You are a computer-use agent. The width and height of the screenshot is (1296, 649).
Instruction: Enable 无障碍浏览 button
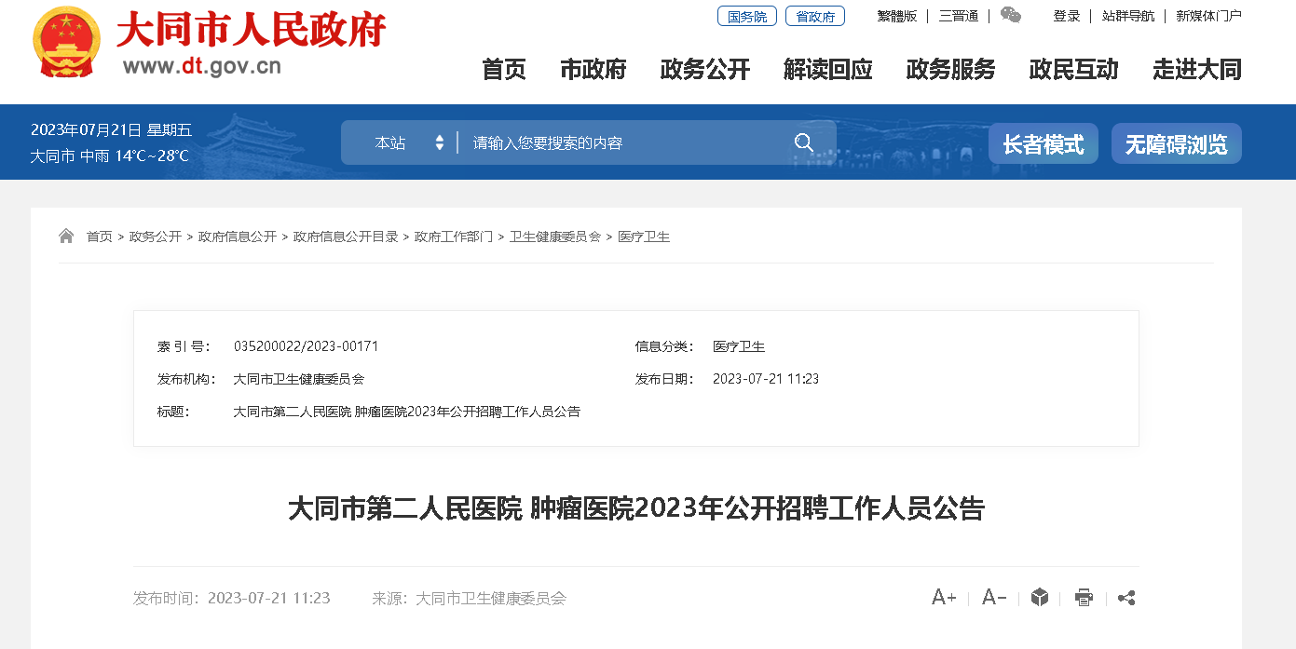[1177, 143]
